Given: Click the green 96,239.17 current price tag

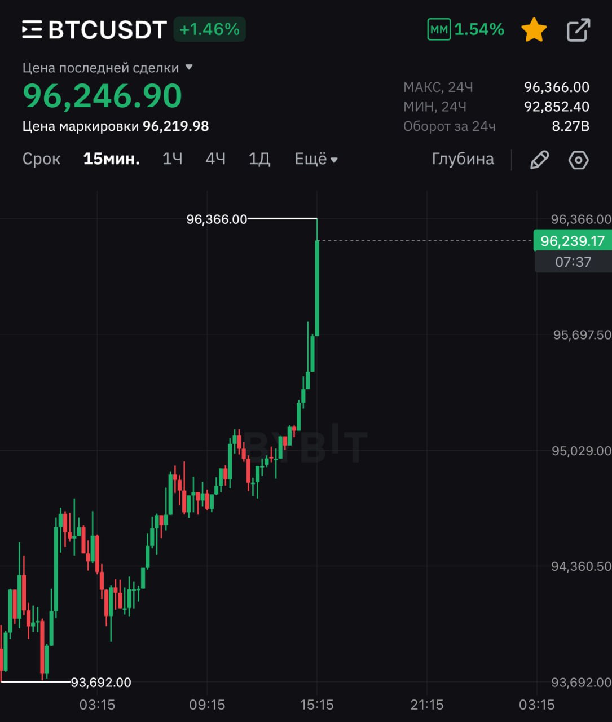Looking at the screenshot, I should (572, 241).
